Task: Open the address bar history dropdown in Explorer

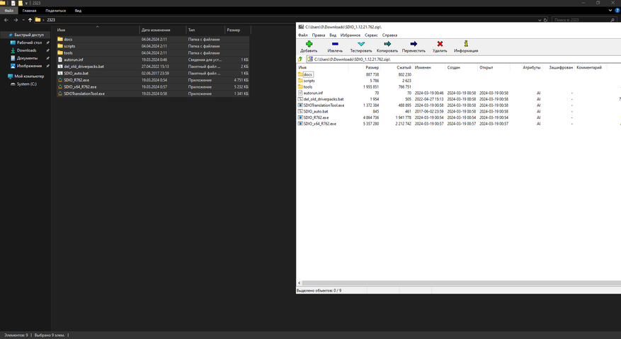Action: [x=540, y=20]
